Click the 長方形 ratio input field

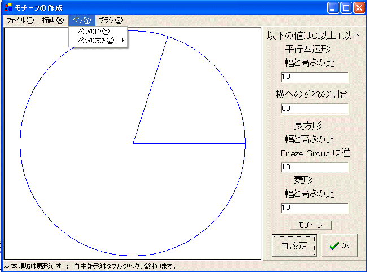click(x=314, y=167)
